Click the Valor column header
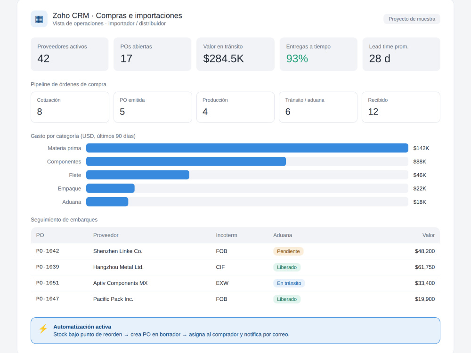471x353 pixels. (x=428, y=235)
